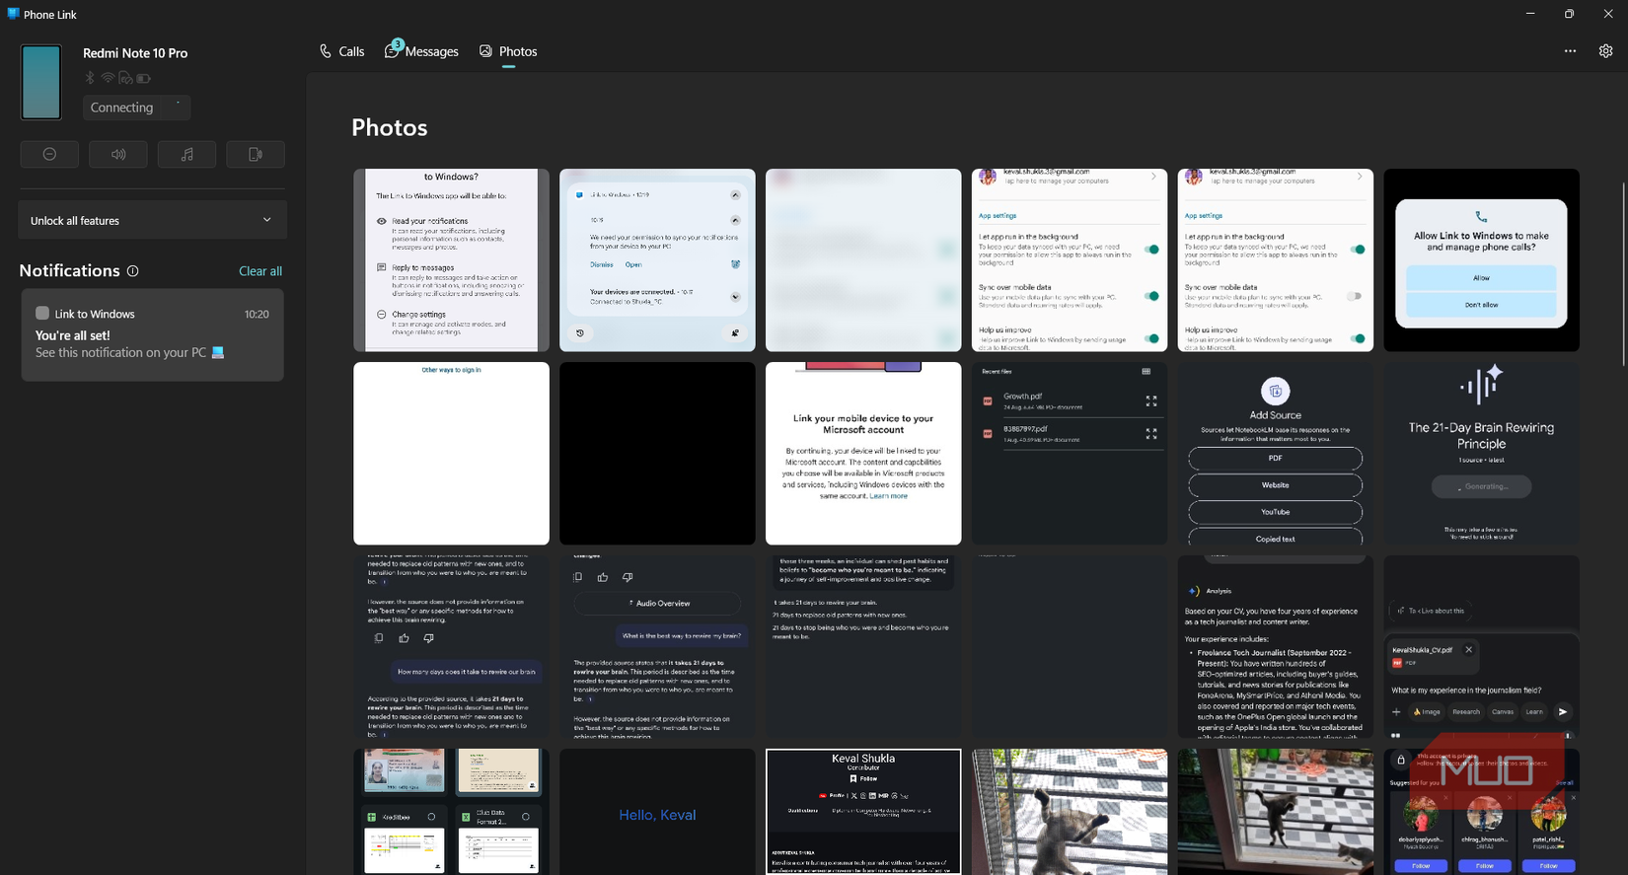Viewport: 1628px width, 875px height.
Task: Open the 'How many days' chat screenshot
Action: 451,646
